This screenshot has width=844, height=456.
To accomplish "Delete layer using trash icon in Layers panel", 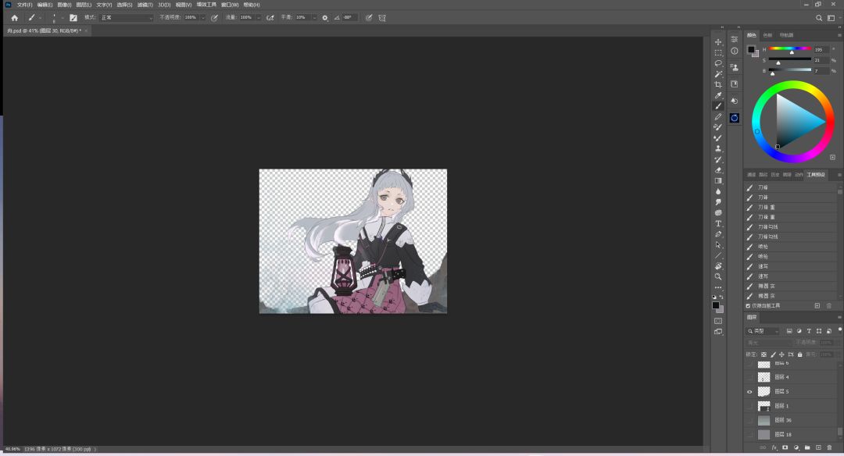I will click(829, 447).
